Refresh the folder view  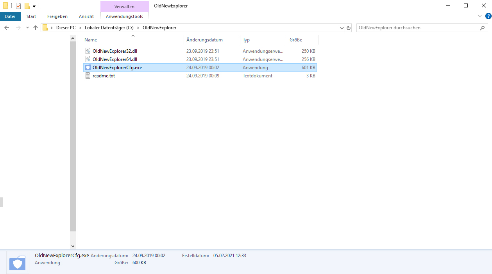[x=349, y=28]
